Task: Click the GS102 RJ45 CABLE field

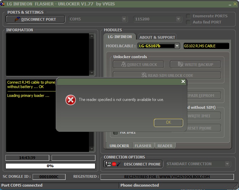Action: [x=206, y=46]
